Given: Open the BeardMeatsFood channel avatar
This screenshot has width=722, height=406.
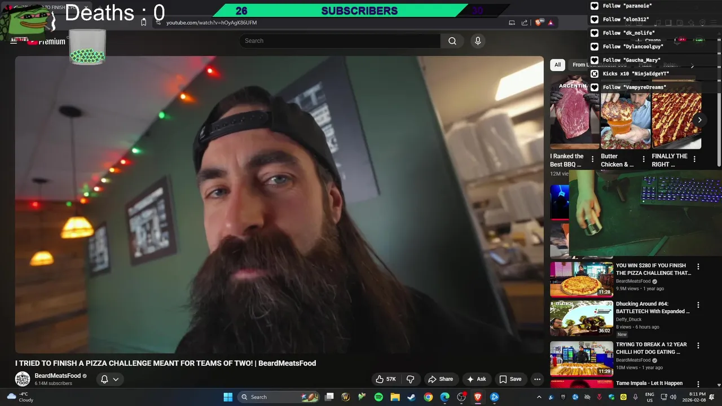Looking at the screenshot, I should (23, 379).
